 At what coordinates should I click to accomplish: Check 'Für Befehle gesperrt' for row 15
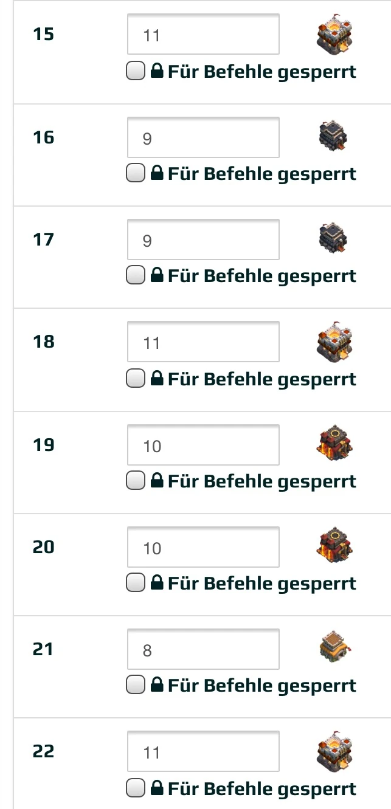tap(134, 72)
